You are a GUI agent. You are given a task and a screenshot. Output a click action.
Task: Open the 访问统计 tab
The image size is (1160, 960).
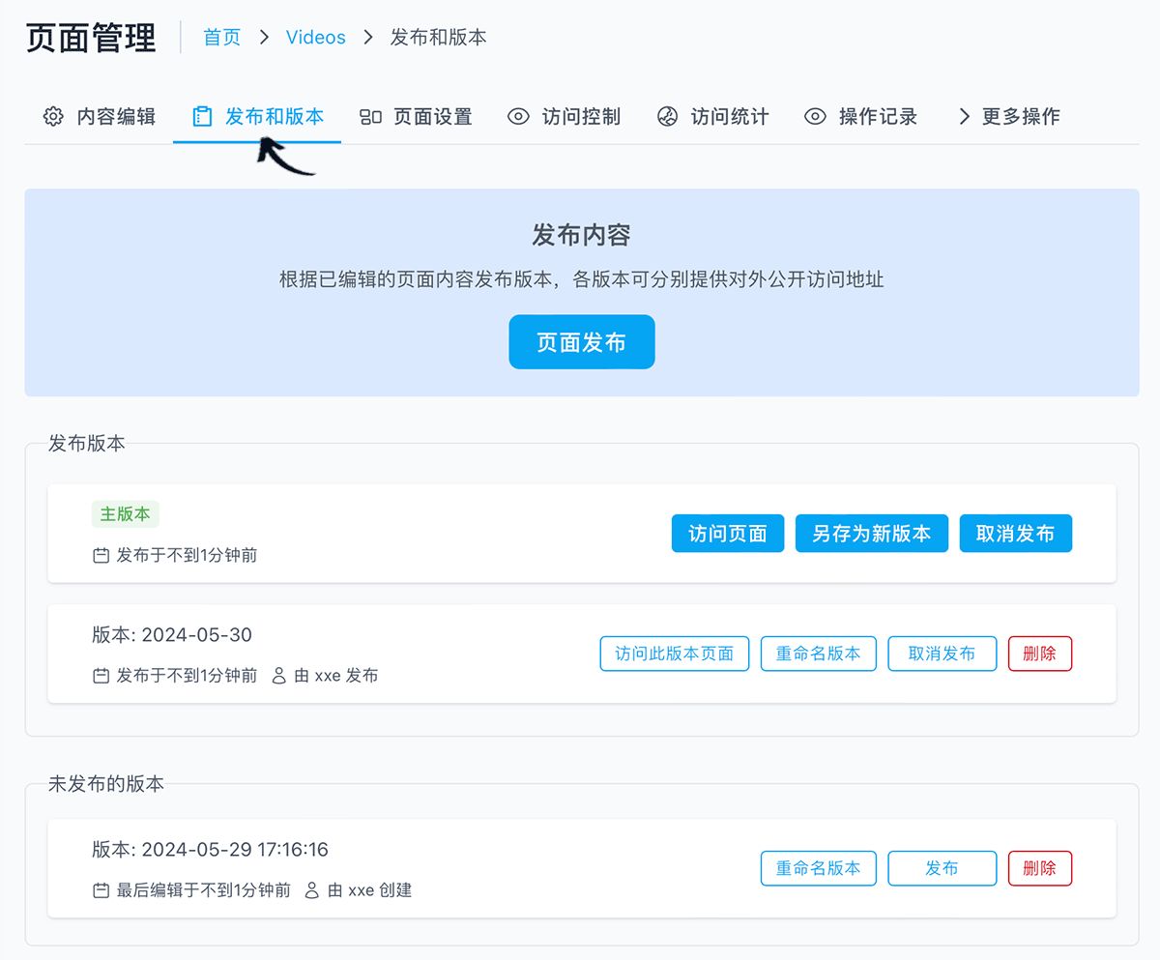(713, 117)
